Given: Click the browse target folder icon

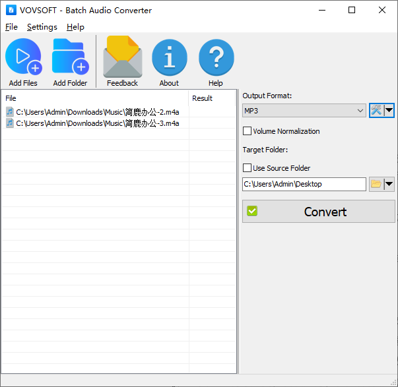Looking at the screenshot, I should 376,185.
